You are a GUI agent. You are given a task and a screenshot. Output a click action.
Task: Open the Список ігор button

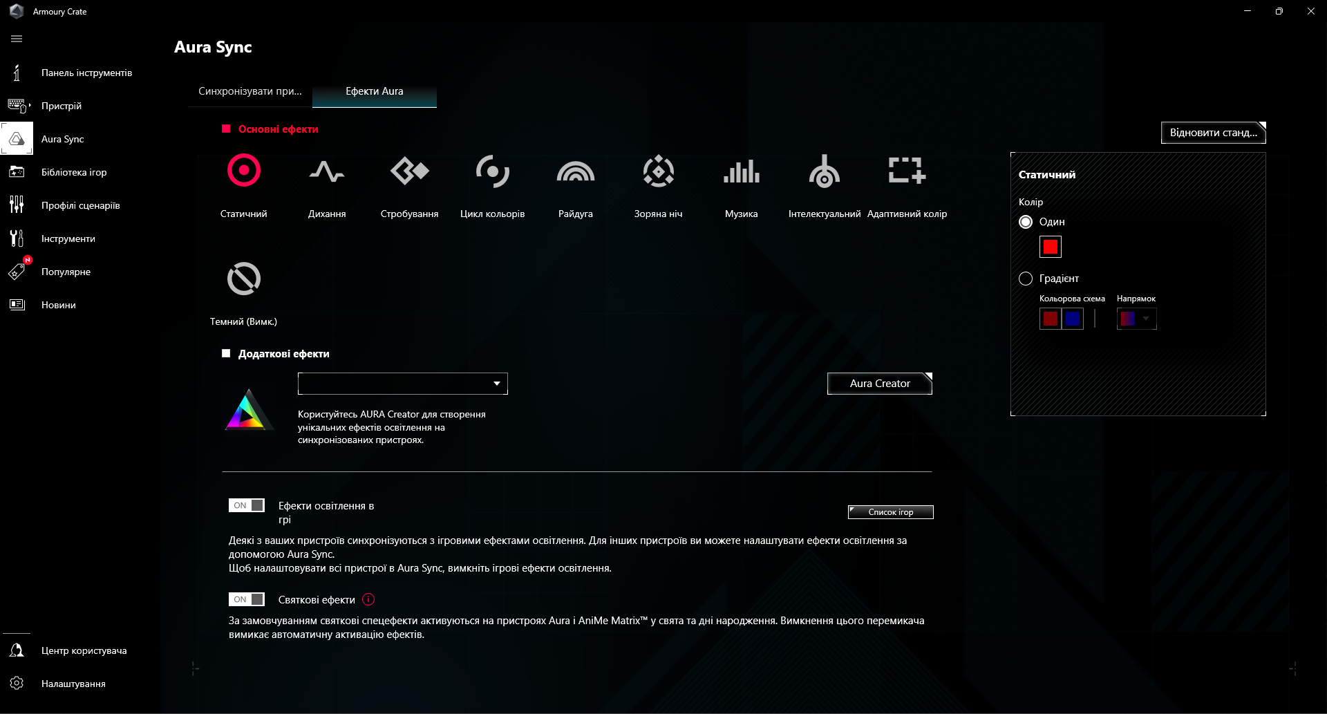[x=890, y=511]
